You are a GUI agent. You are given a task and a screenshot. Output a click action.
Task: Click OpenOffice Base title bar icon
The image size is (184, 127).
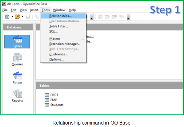click(x=4, y=4)
